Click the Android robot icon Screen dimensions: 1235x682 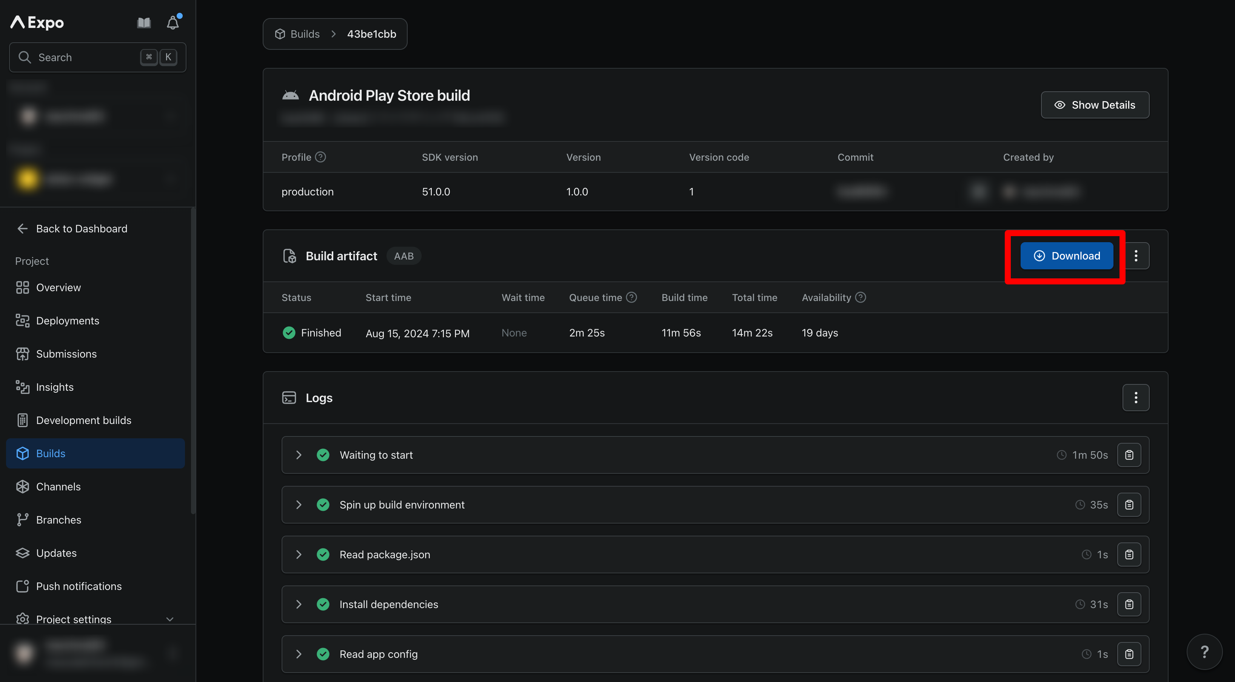(290, 95)
